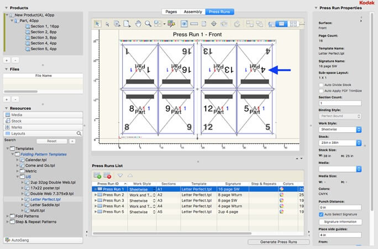
Task: Open the AutoGang tool
Action: coord(43,240)
